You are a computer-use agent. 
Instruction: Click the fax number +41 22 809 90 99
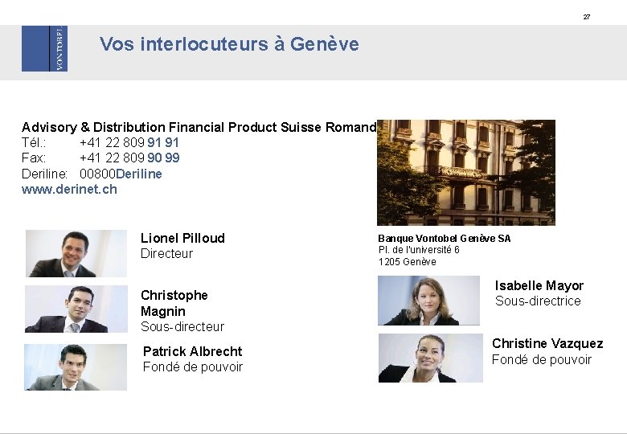129,158
